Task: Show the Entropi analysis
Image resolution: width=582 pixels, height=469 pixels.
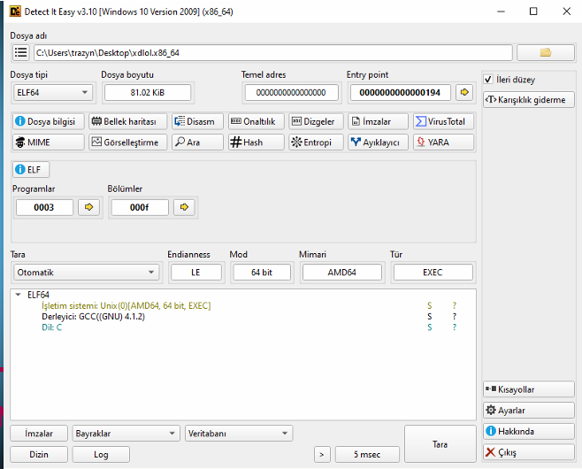Action: pos(311,142)
